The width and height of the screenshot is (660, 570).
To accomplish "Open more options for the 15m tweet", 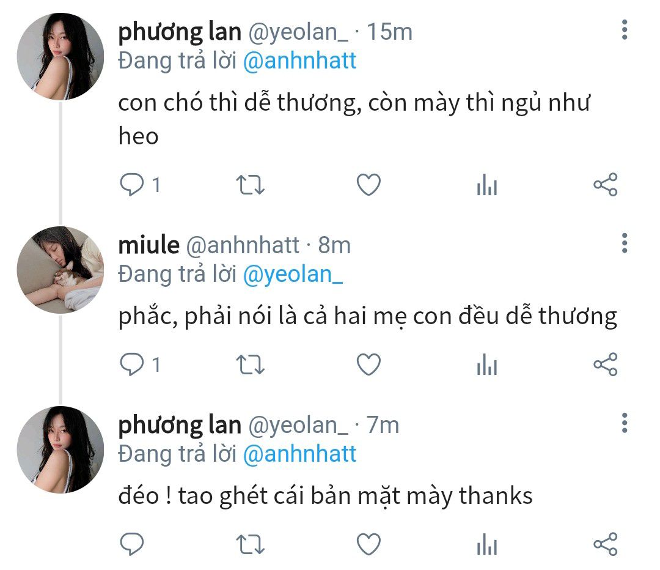I will click(625, 30).
